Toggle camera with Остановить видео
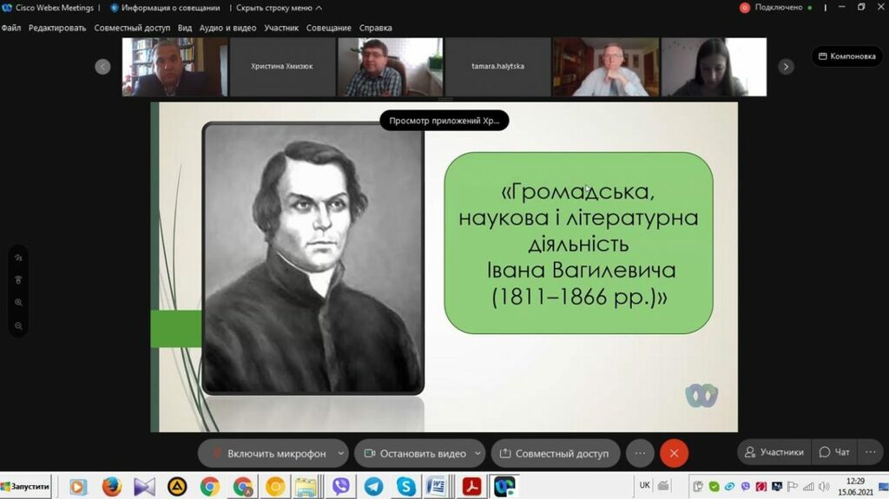The height and width of the screenshot is (499, 889). click(413, 453)
